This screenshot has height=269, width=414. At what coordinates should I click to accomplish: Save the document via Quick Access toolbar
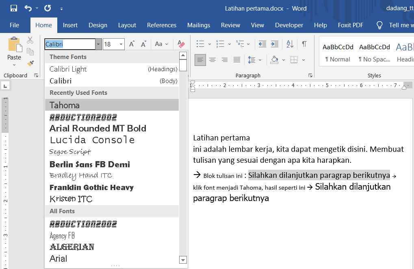pos(13,7)
